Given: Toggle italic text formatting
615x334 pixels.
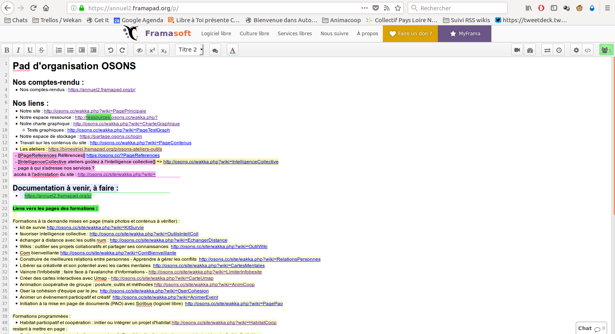Looking at the screenshot, I should (18, 50).
